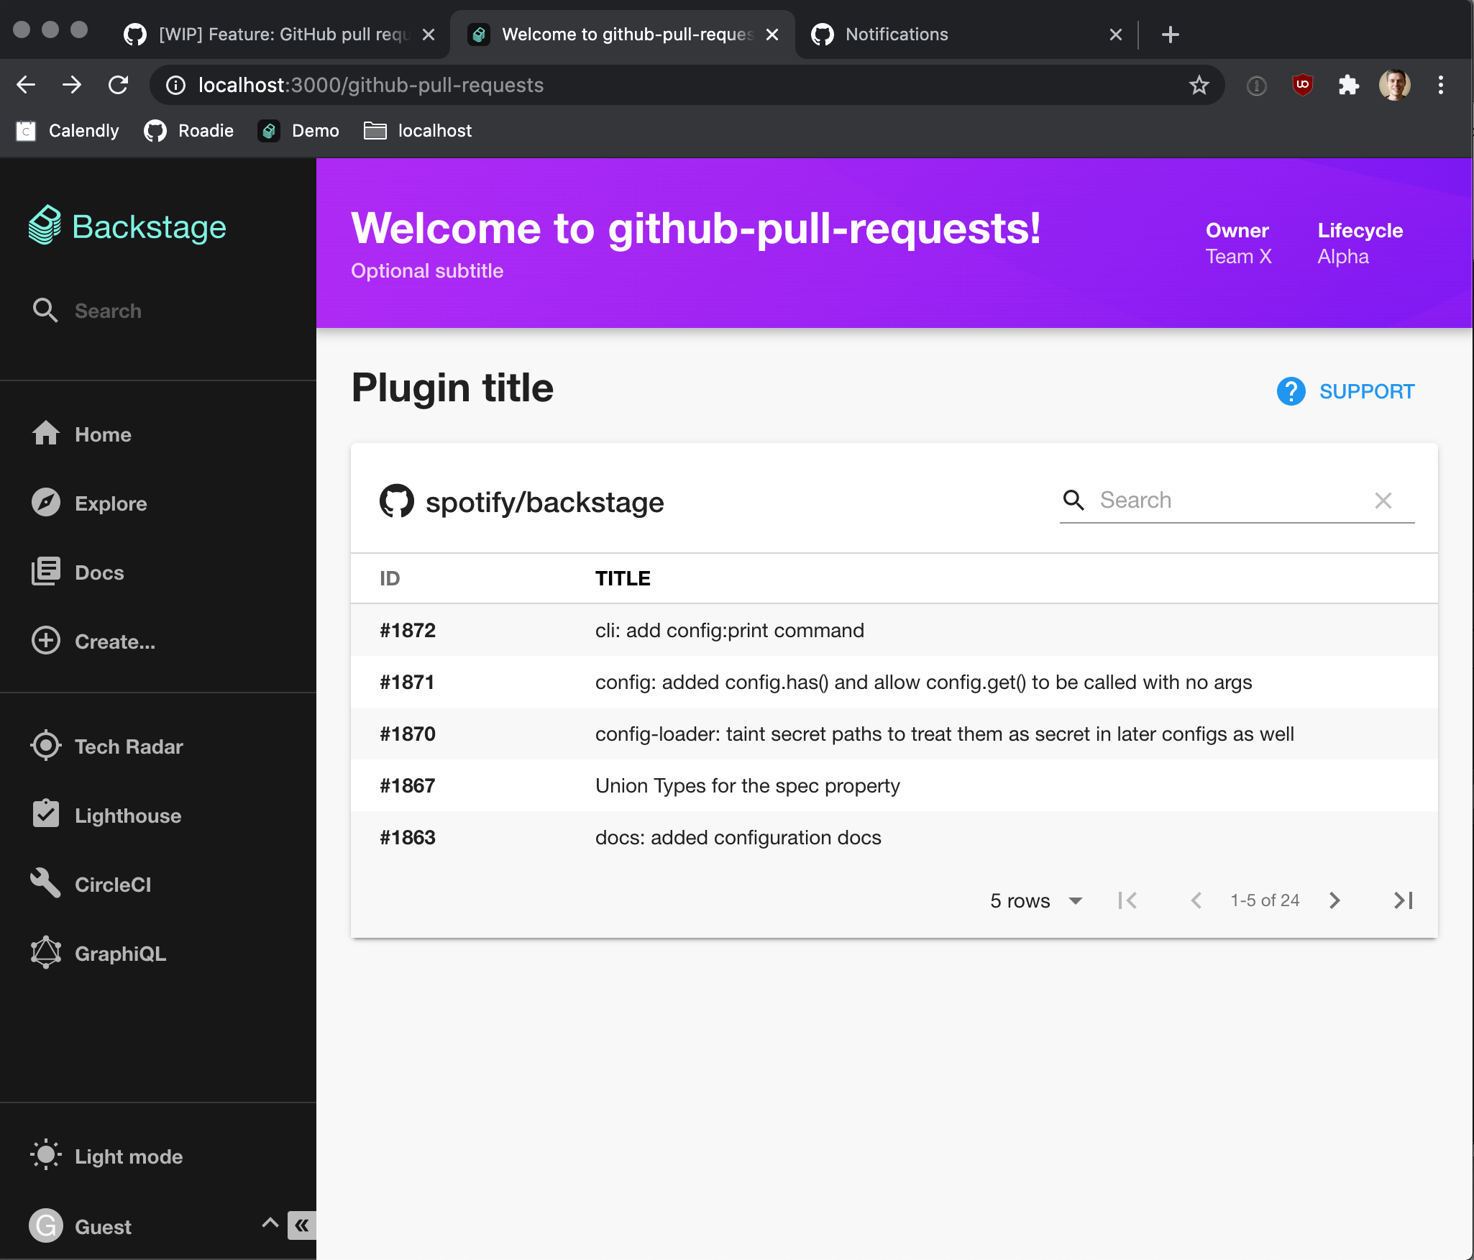Go to next page of table
This screenshot has width=1474, height=1260.
pyautogui.click(x=1335, y=900)
